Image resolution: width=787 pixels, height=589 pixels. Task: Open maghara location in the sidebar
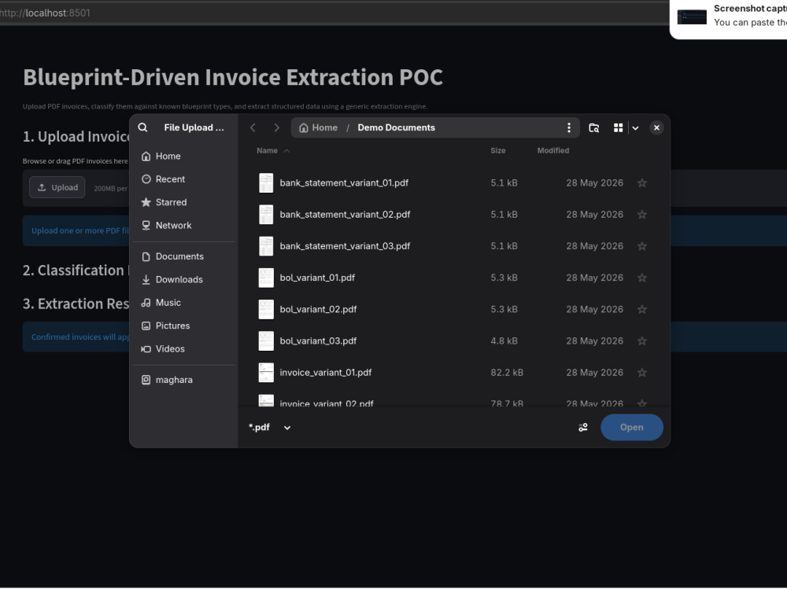click(183, 380)
